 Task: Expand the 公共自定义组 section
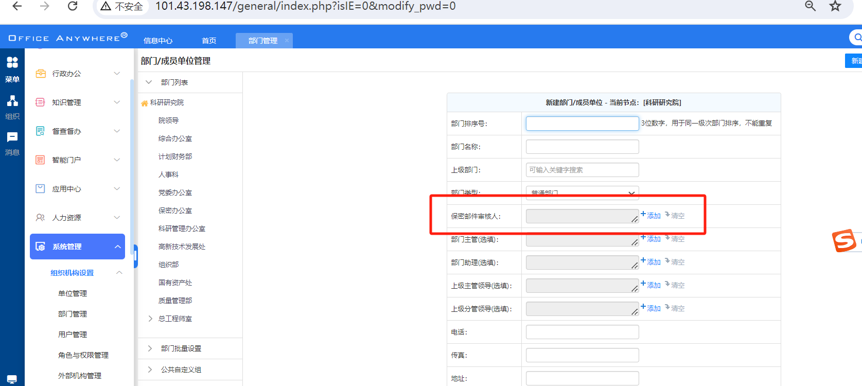150,370
